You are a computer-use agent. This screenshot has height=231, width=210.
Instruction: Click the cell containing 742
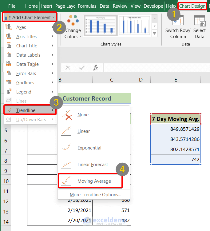click(x=176, y=159)
